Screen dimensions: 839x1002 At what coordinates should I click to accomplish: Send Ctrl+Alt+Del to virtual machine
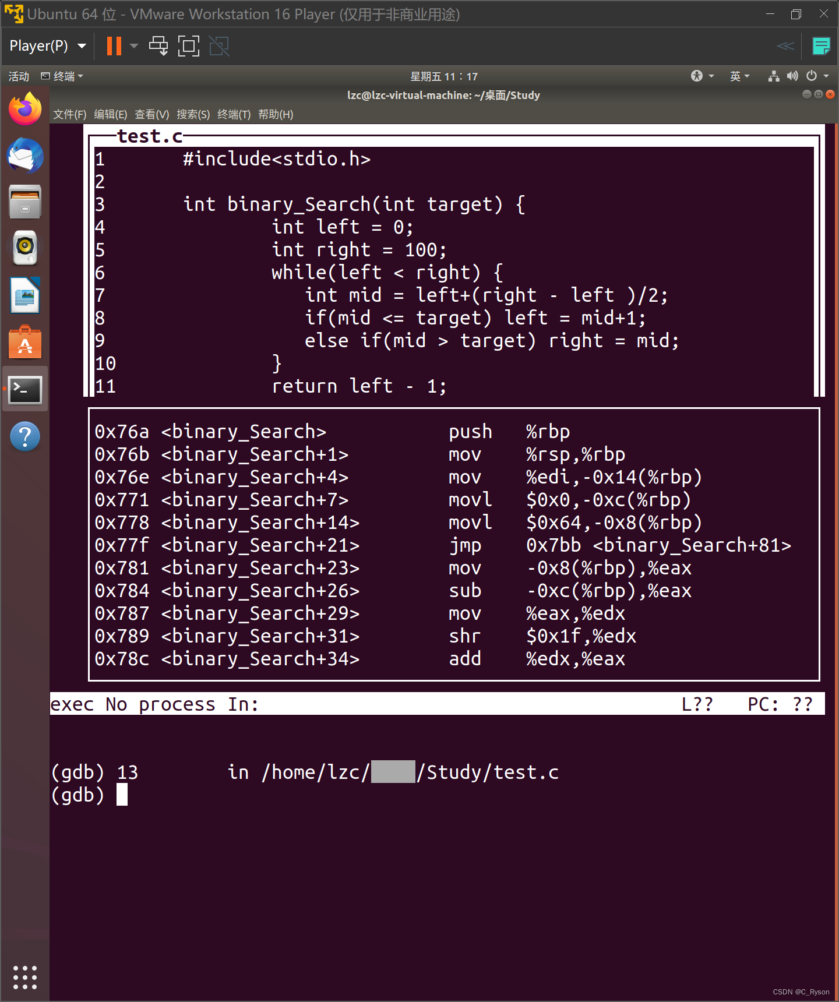pyautogui.click(x=158, y=46)
